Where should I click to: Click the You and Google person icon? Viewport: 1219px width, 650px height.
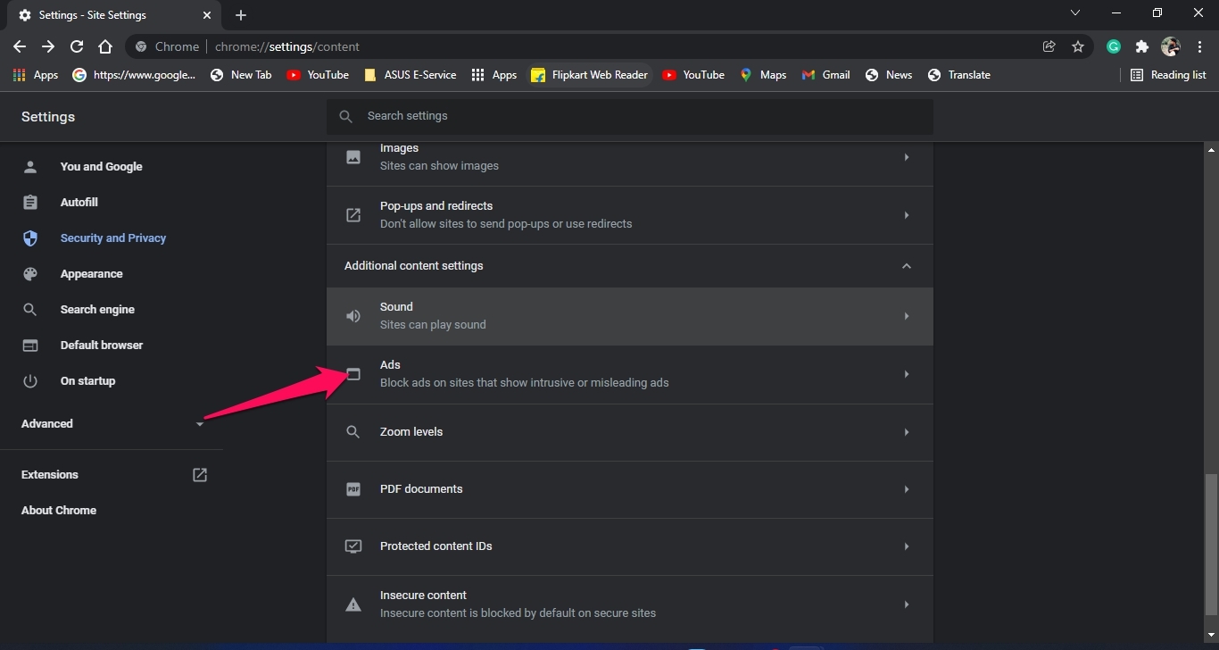pyautogui.click(x=30, y=167)
